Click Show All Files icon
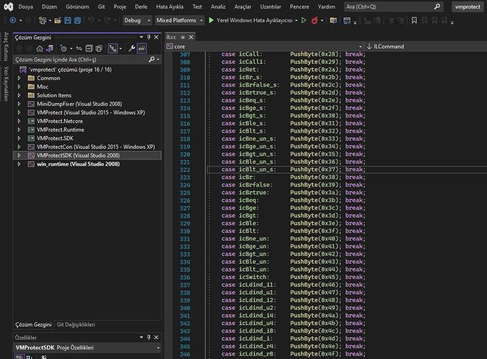 [x=99, y=49]
